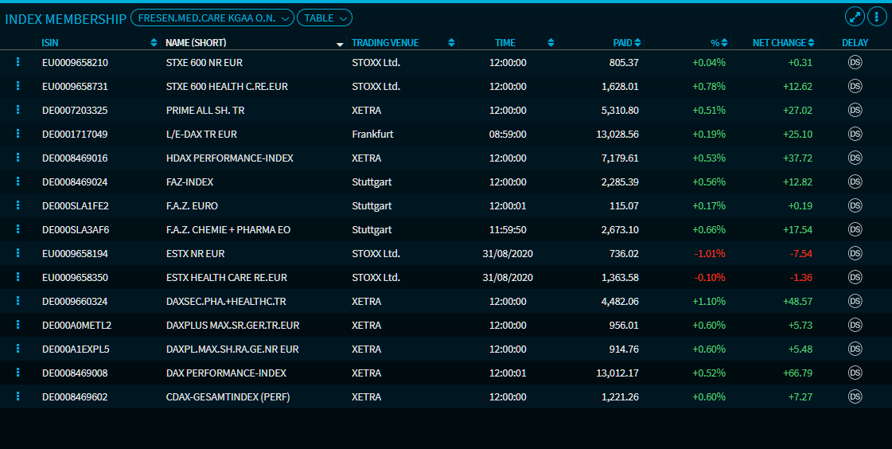Image resolution: width=892 pixels, height=449 pixels.
Task: Click ISIN DE0007203325 in the table
Action: click(75, 110)
